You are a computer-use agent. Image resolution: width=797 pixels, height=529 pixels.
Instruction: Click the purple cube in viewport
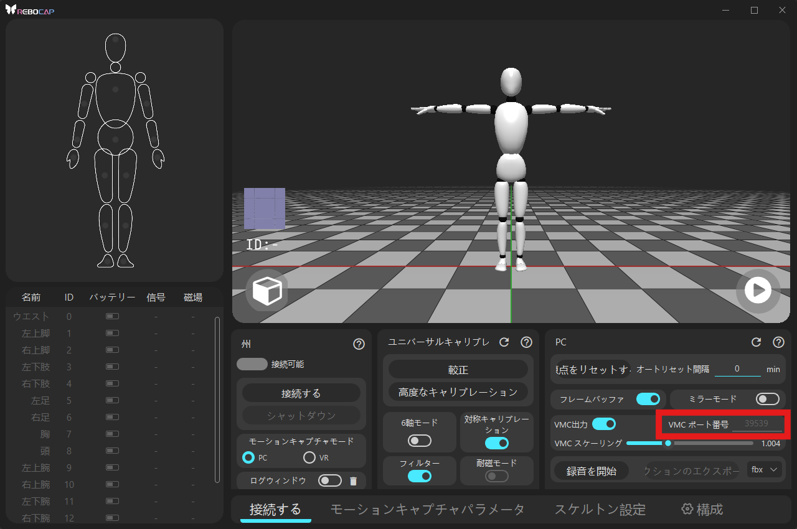coord(265,208)
